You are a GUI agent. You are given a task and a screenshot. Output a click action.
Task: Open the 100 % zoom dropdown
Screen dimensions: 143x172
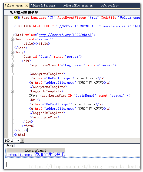point(18,141)
